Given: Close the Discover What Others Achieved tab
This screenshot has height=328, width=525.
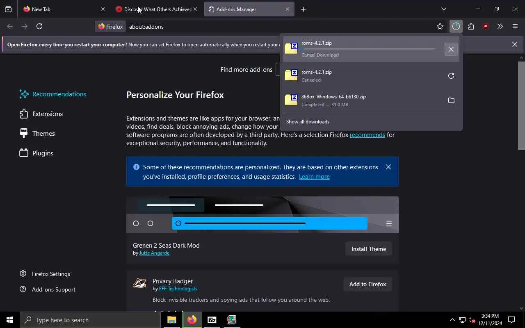Looking at the screenshot, I should tap(195, 9).
